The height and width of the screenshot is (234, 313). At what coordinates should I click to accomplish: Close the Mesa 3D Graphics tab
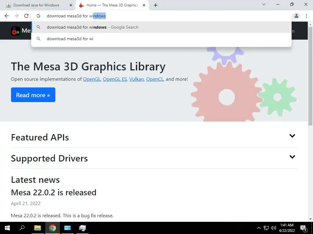[x=144, y=5]
